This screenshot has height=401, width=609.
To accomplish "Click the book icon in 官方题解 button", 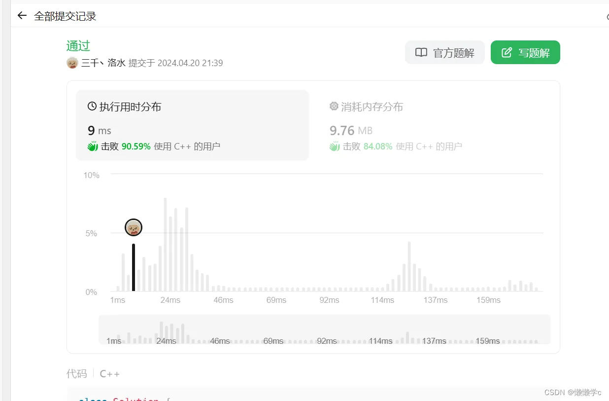I will (421, 53).
